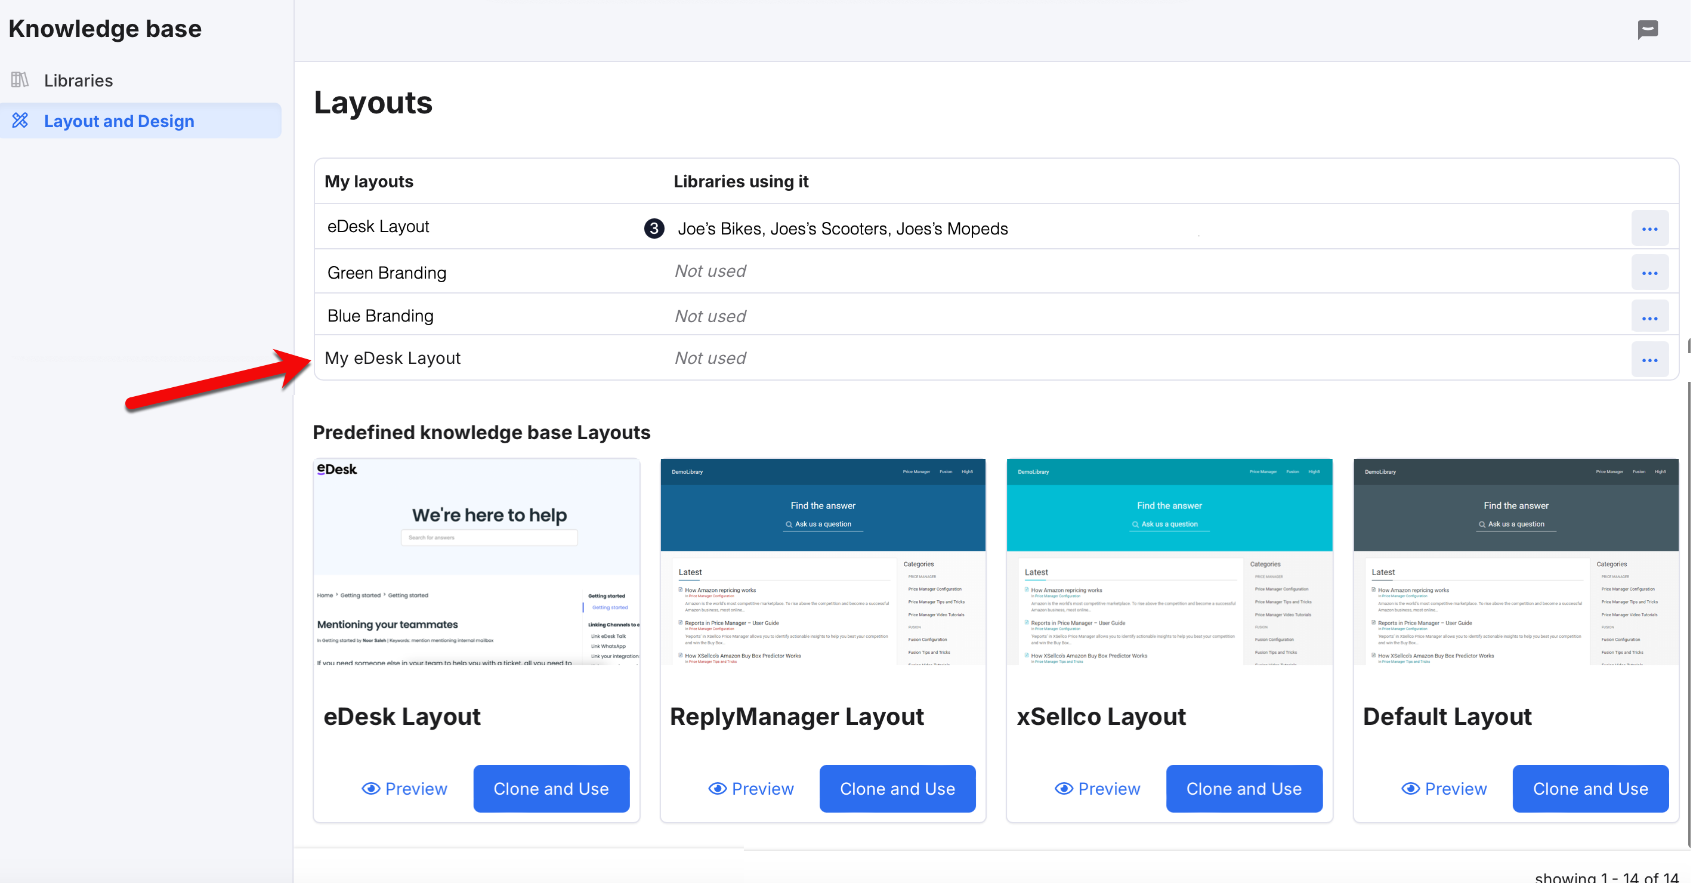Open the three-dot menu for eDesk Layout row
Viewport: 1693px width, 883px height.
1649,229
